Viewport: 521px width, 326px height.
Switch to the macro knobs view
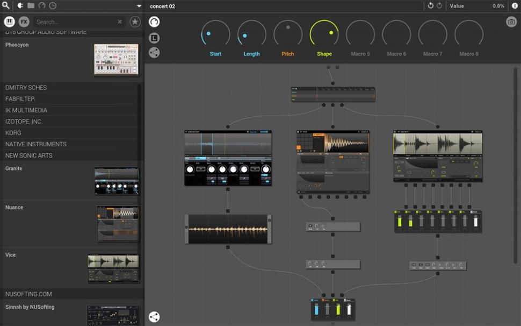coord(154,22)
